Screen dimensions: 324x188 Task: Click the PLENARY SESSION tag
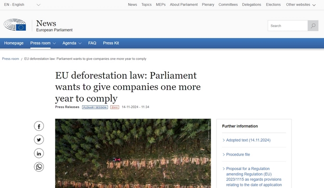click(x=94, y=107)
